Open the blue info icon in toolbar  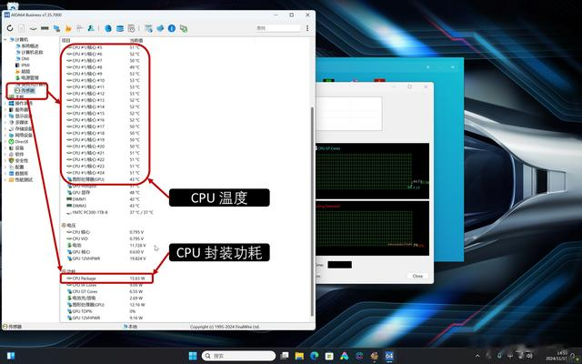coord(172,28)
